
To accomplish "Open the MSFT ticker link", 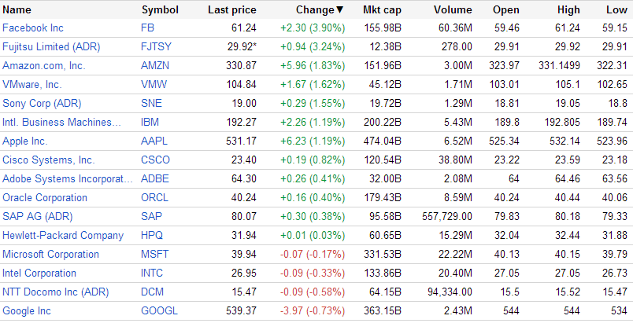I will tap(154, 255).
